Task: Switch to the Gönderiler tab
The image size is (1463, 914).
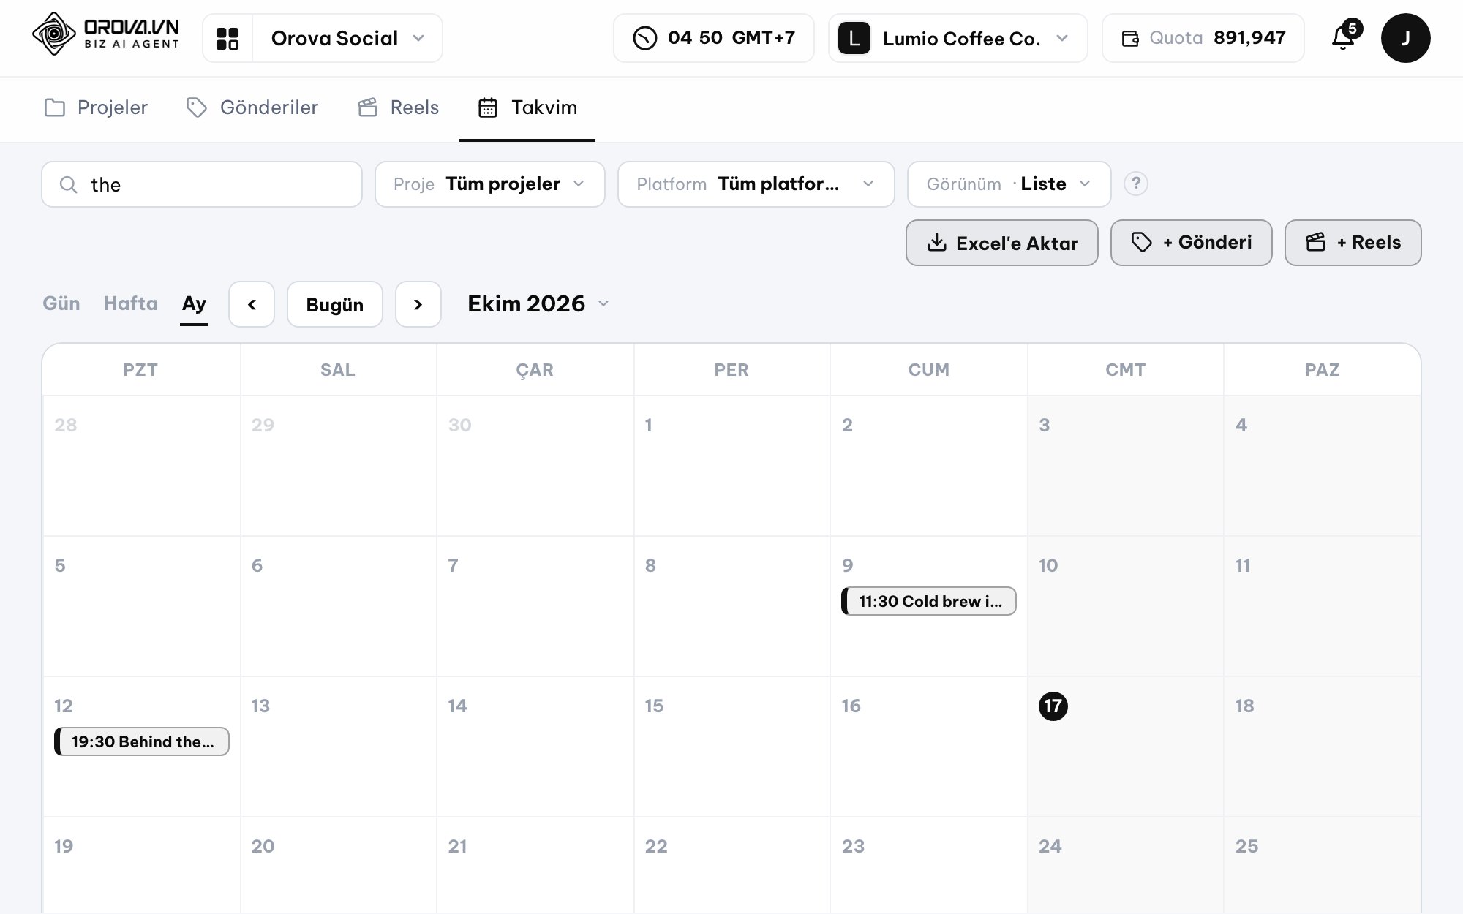Action: tap(252, 107)
